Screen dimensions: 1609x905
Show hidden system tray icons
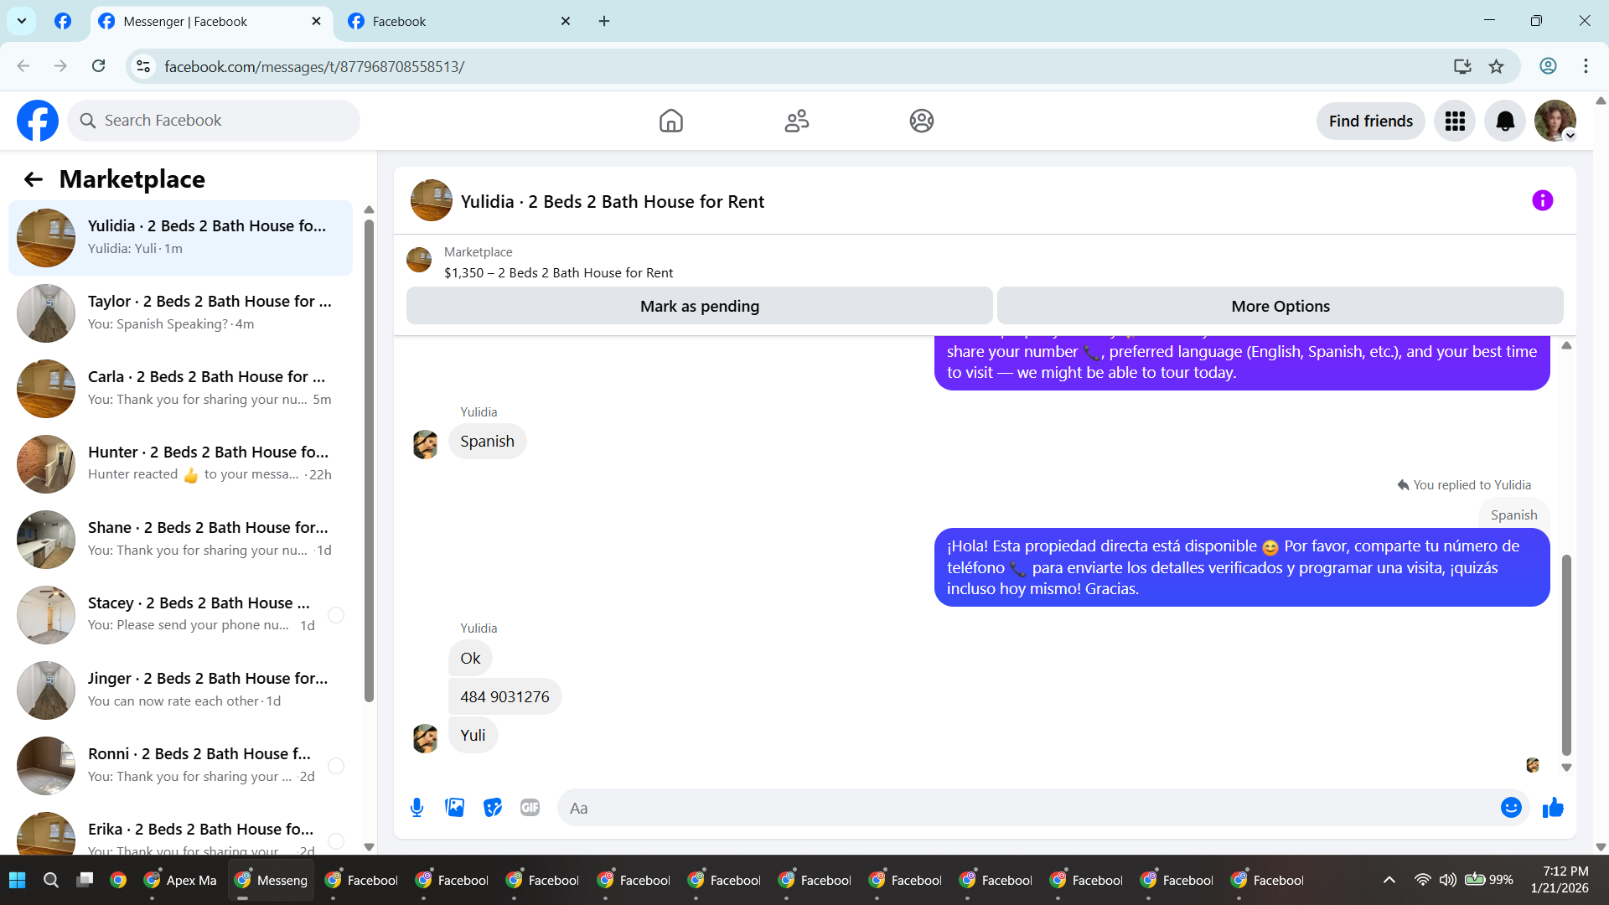click(x=1389, y=880)
